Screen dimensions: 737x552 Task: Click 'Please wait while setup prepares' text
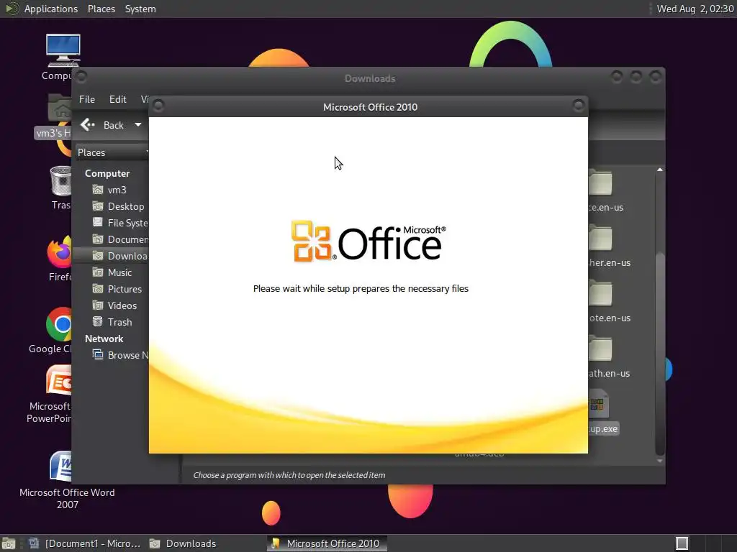point(361,289)
